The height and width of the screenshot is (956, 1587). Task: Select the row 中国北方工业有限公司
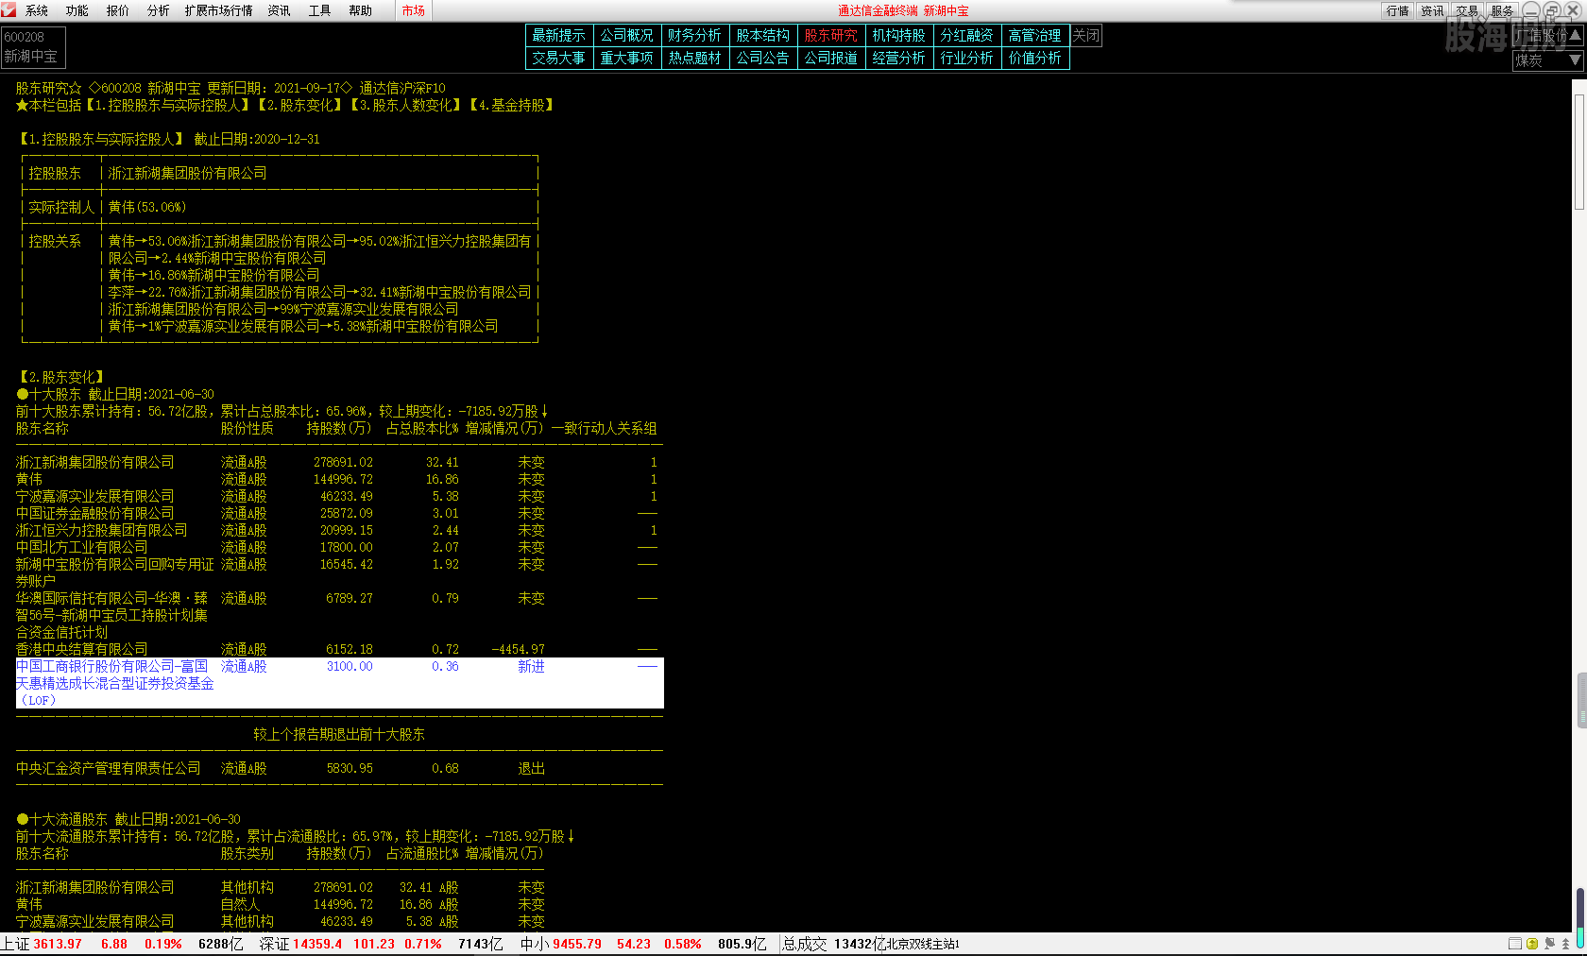pyautogui.click(x=339, y=547)
